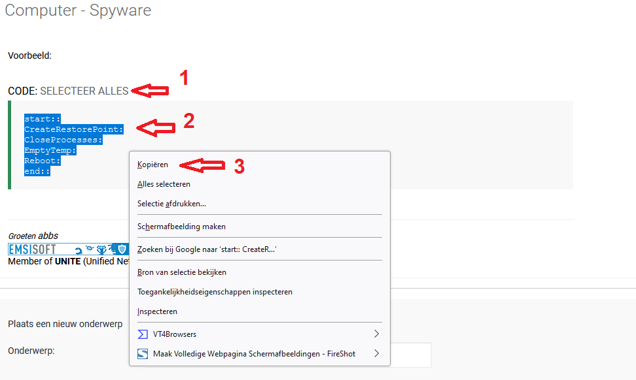Click the Emsisoft shield icon in signature
Image resolution: width=636 pixels, height=380 pixels.
pos(121,249)
